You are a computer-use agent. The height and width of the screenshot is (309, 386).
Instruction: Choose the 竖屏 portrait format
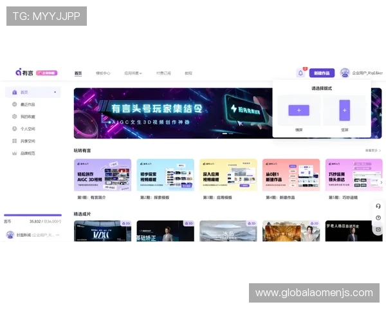[x=344, y=110]
